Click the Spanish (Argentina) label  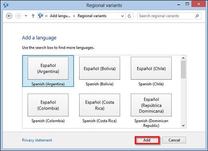point(48,84)
